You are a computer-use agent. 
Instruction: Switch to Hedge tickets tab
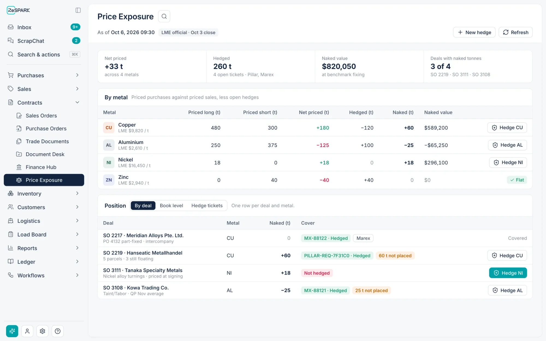tap(207, 206)
